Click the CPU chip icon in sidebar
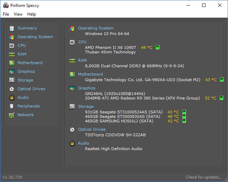Screen dimensions: 228x182 click(12, 45)
